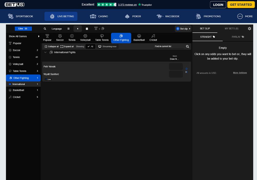This screenshot has height=180, width=257.
Task: Collapse the International Fights section chevron
Action: [45, 52]
